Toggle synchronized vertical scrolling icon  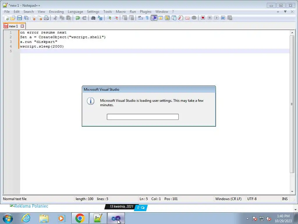tap(125, 18)
